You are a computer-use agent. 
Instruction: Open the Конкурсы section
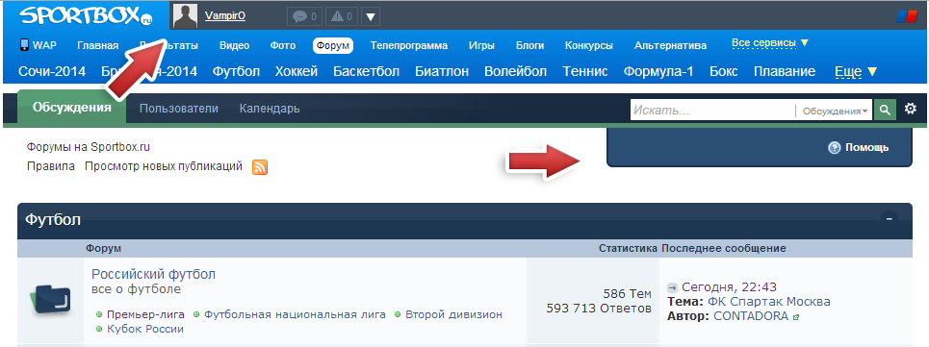589,45
